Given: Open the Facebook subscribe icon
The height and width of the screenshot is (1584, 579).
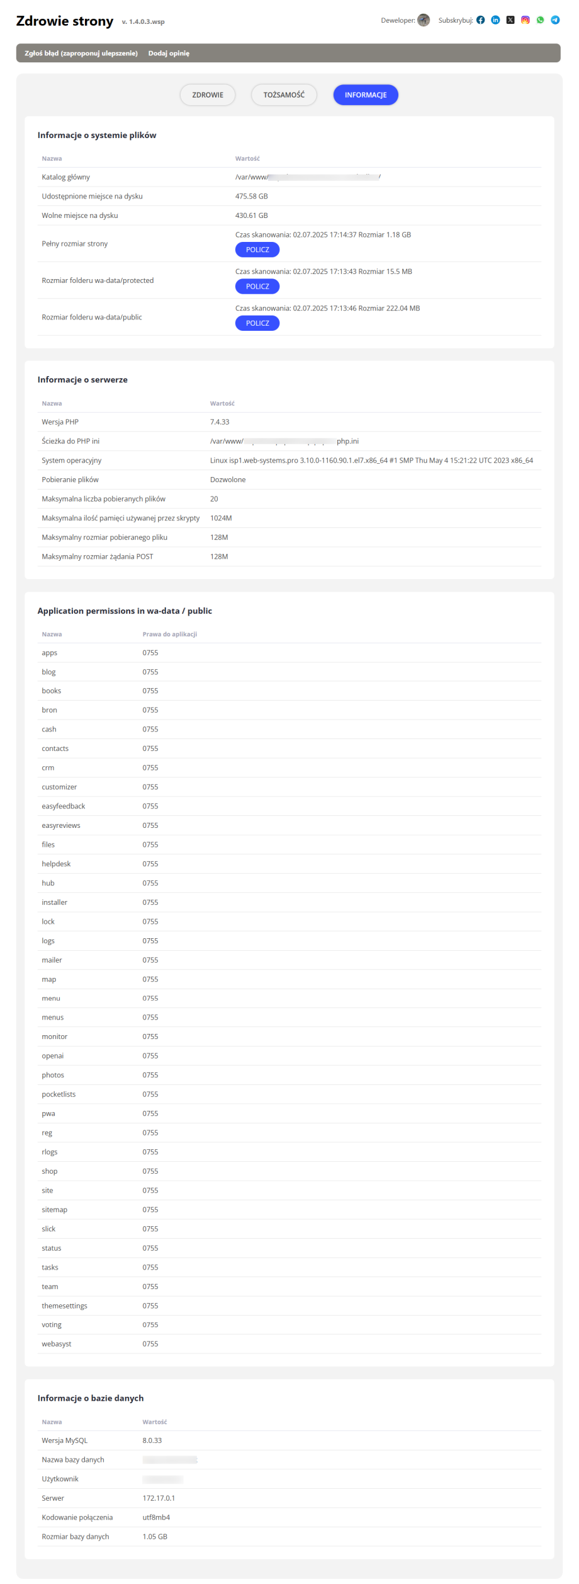Looking at the screenshot, I should pyautogui.click(x=480, y=20).
